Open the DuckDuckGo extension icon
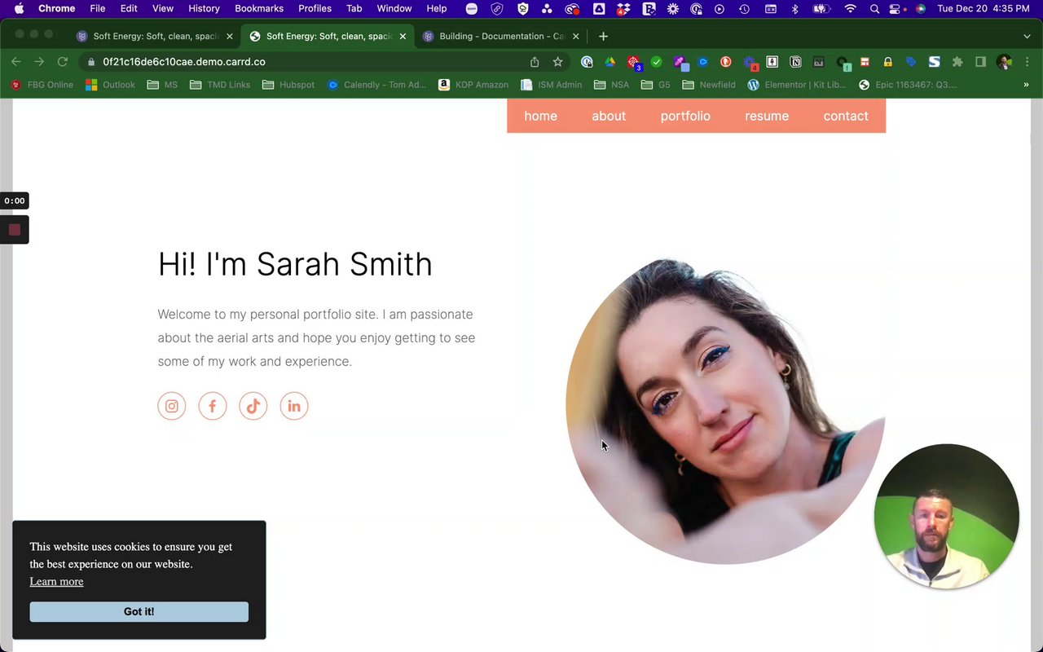 (726, 62)
